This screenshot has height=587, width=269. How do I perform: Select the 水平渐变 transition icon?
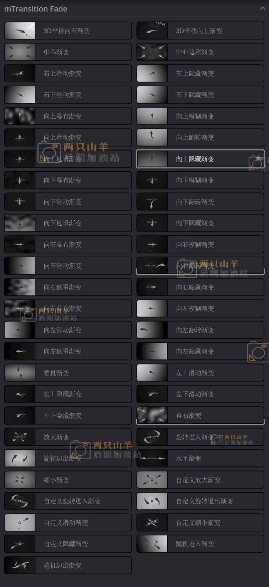point(152,458)
